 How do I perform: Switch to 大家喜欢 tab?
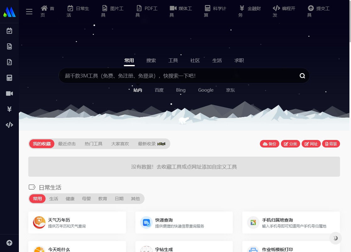120,144
